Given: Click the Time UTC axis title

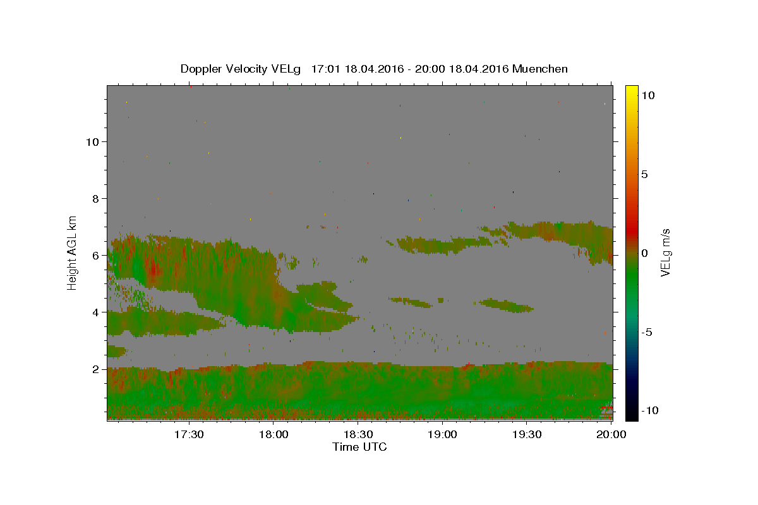Looking at the screenshot, I should 359,447.
